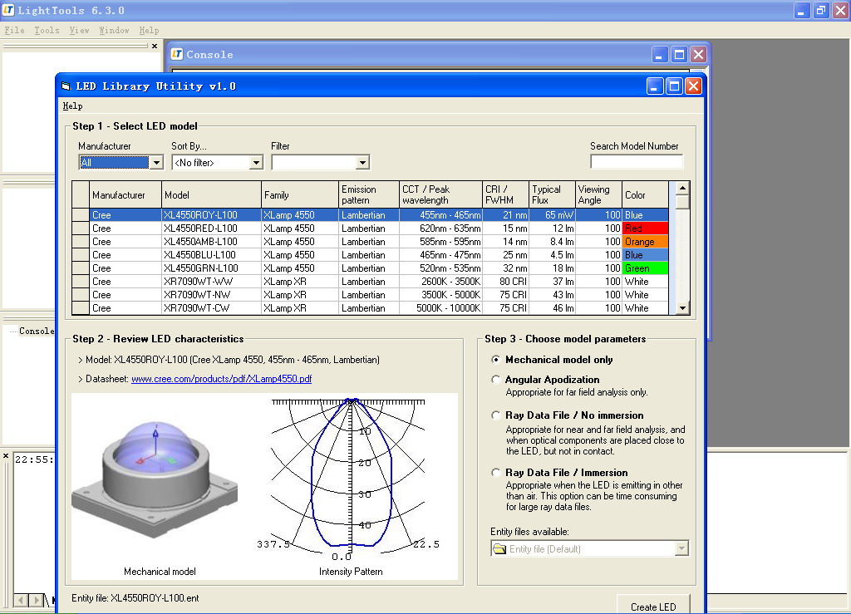Click LED Library Utility title bar icon

pos(66,86)
